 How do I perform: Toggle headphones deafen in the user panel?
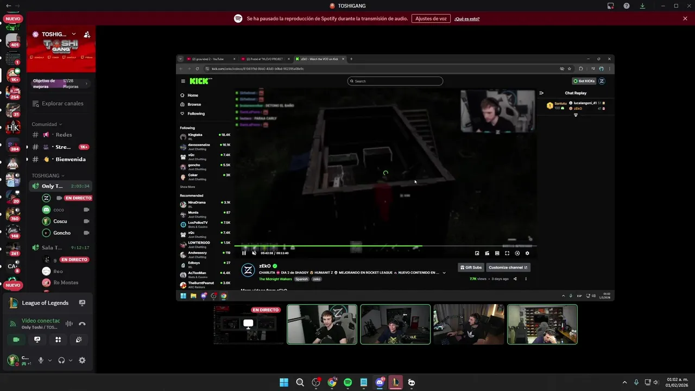[x=61, y=360]
